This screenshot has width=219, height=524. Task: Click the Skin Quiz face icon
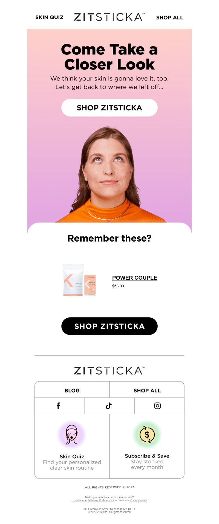(x=72, y=435)
